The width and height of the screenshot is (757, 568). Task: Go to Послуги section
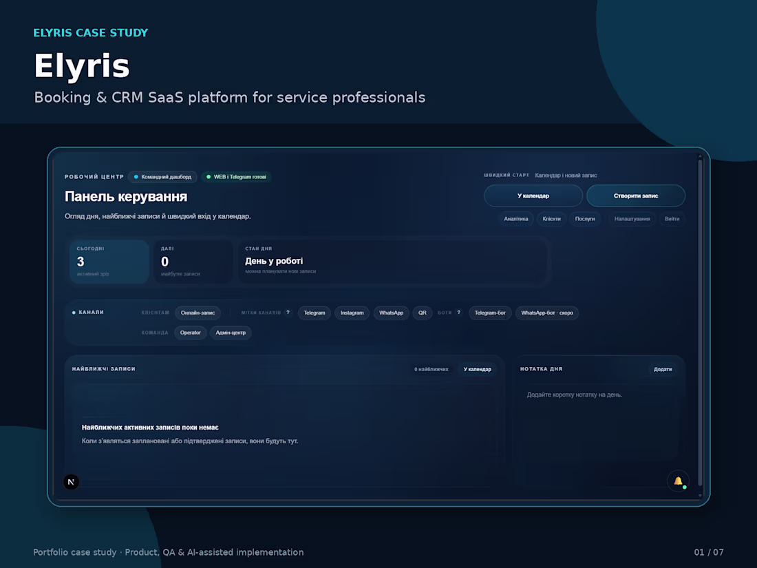[x=585, y=219]
